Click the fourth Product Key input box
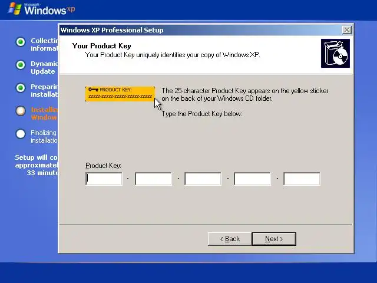 point(252,179)
